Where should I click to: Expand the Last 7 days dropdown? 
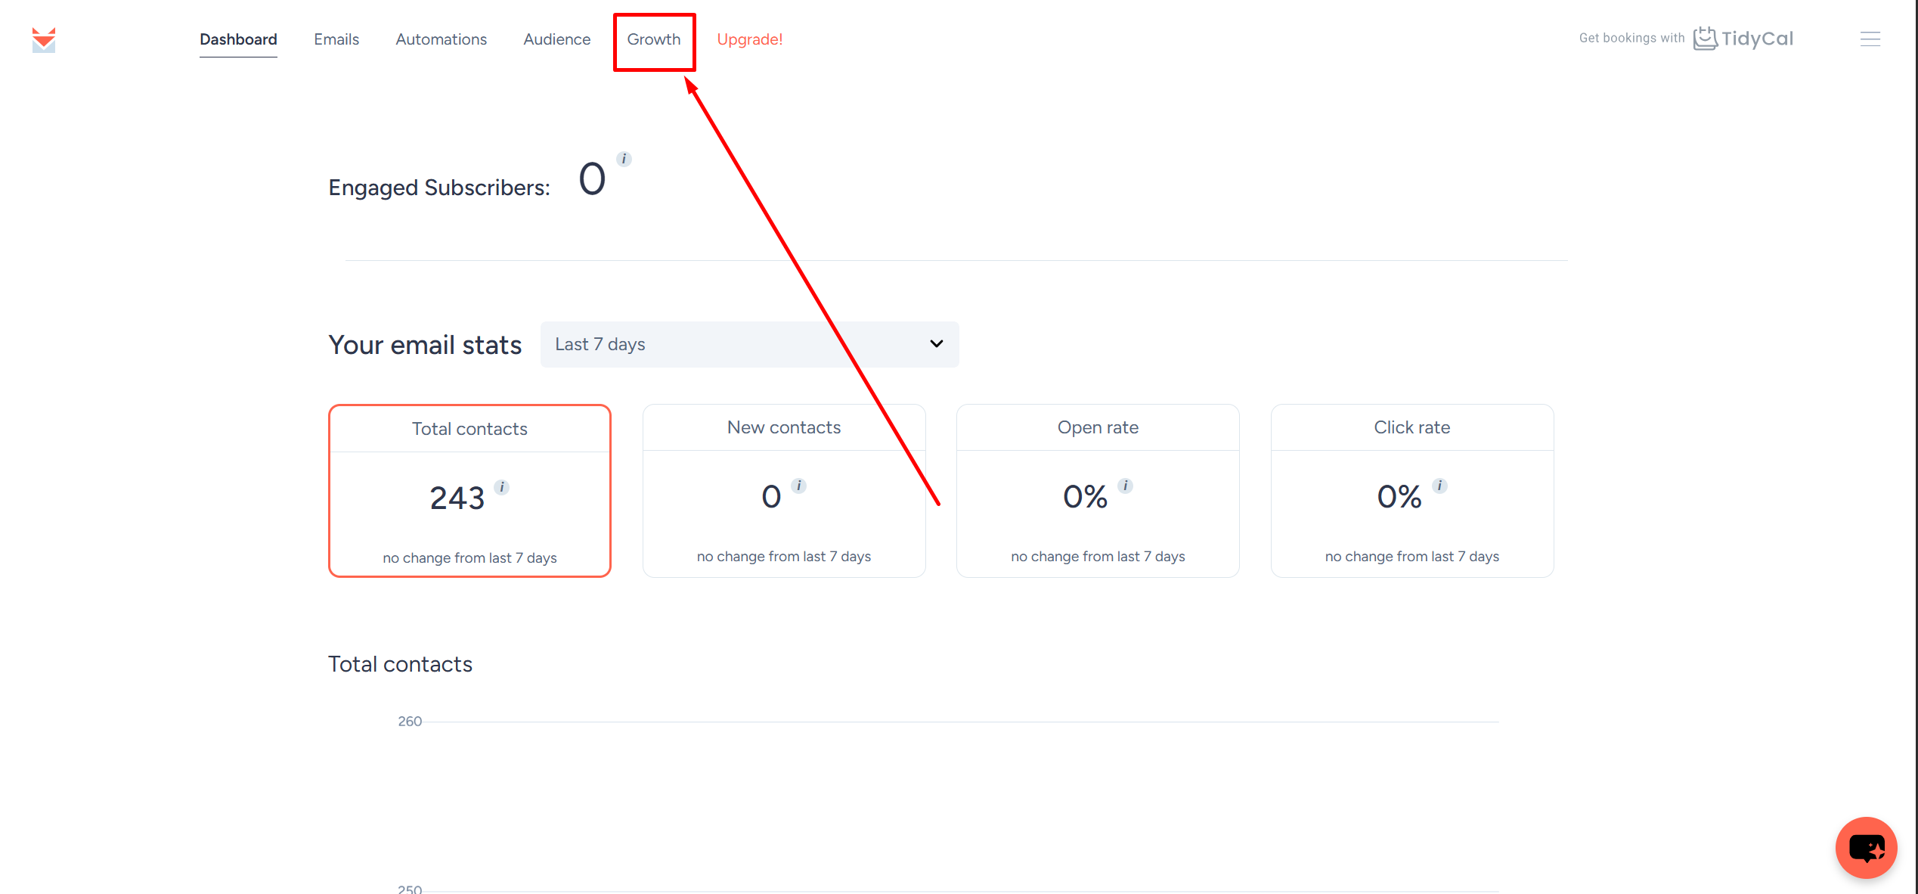[748, 344]
